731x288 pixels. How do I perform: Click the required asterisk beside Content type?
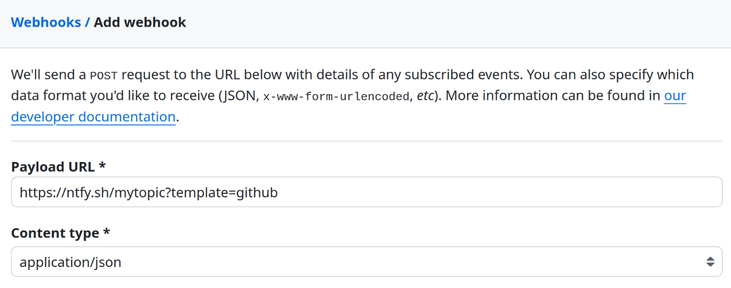(106, 233)
